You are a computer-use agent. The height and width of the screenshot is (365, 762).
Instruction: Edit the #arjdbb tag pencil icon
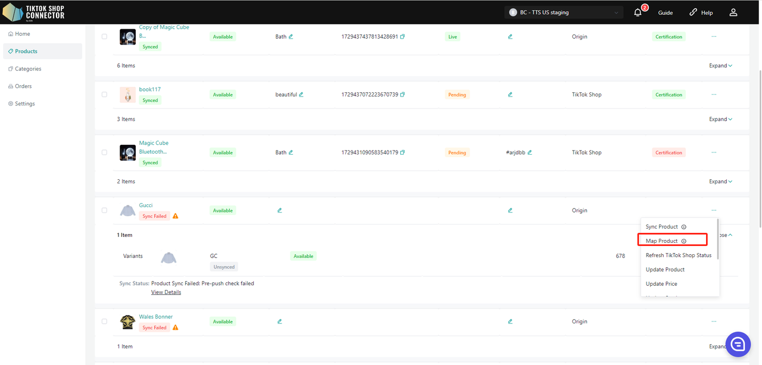coord(530,152)
